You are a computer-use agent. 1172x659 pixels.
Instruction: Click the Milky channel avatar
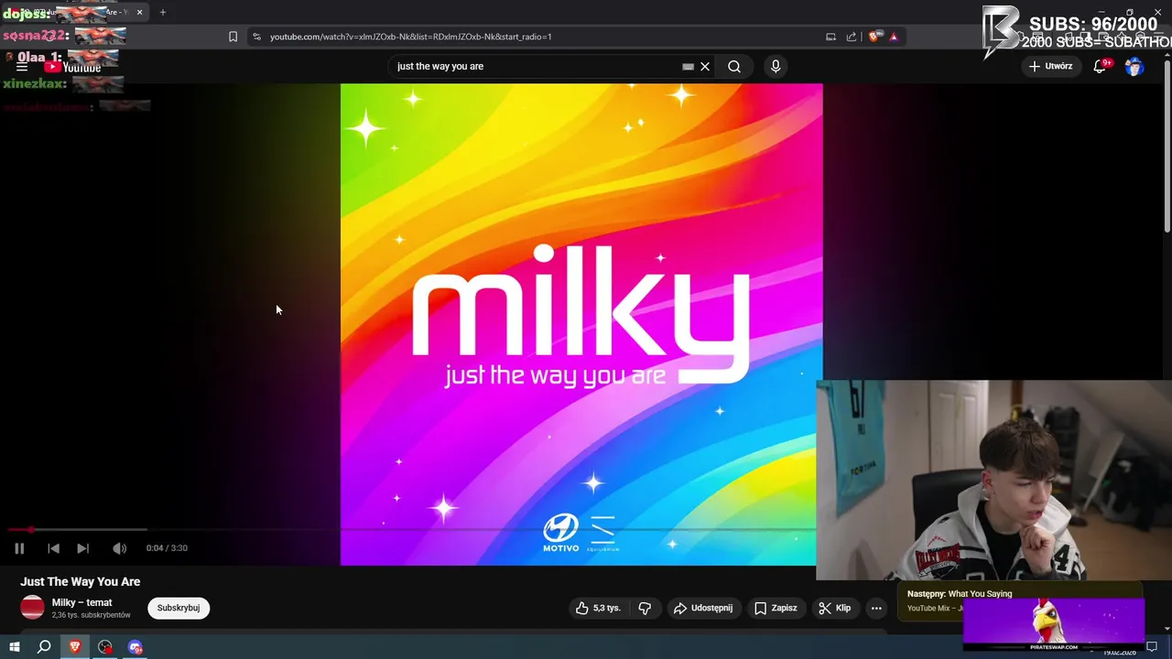coord(32,608)
